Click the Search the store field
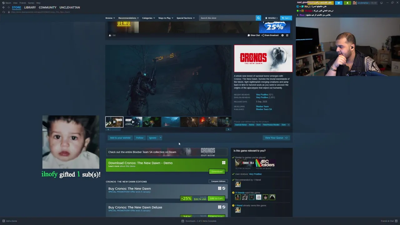400x225 pixels. 227,18
